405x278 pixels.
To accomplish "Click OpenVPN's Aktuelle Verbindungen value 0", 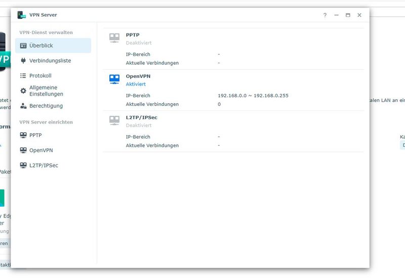I will 219,104.
